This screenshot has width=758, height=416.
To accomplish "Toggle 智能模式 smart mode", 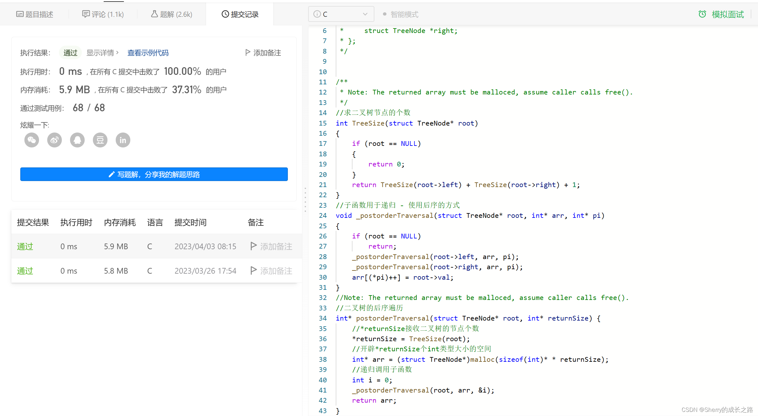I will (401, 14).
